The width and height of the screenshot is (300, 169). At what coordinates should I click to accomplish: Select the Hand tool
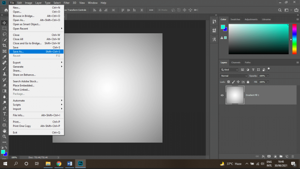(4, 131)
